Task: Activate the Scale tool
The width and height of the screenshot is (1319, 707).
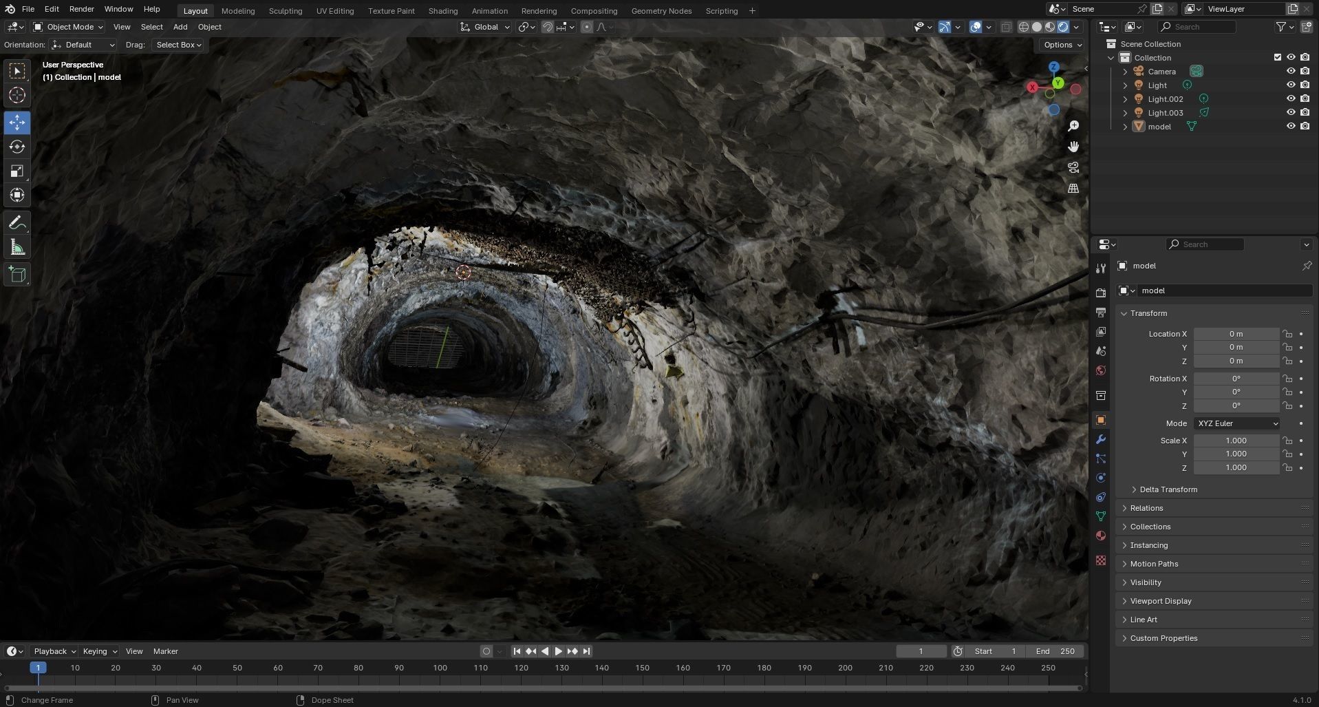Action: point(17,171)
